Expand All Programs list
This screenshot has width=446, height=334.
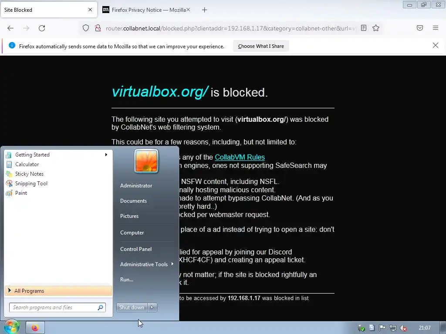58,291
